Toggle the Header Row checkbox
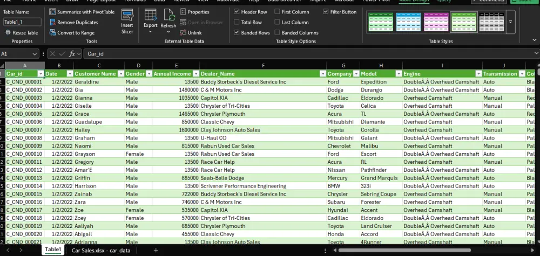The height and width of the screenshot is (256, 540). pyautogui.click(x=237, y=12)
